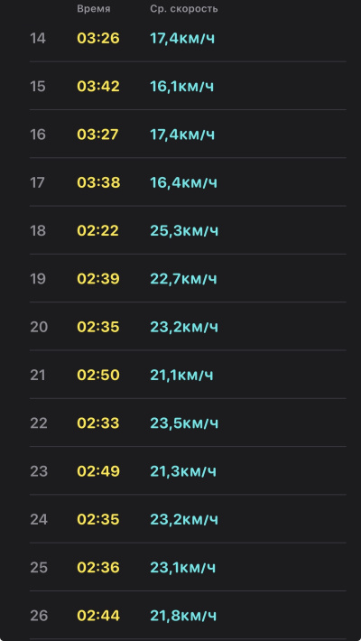The width and height of the screenshot is (361, 641).
Task: Open split 22 with time 02:33
Action: click(188, 423)
